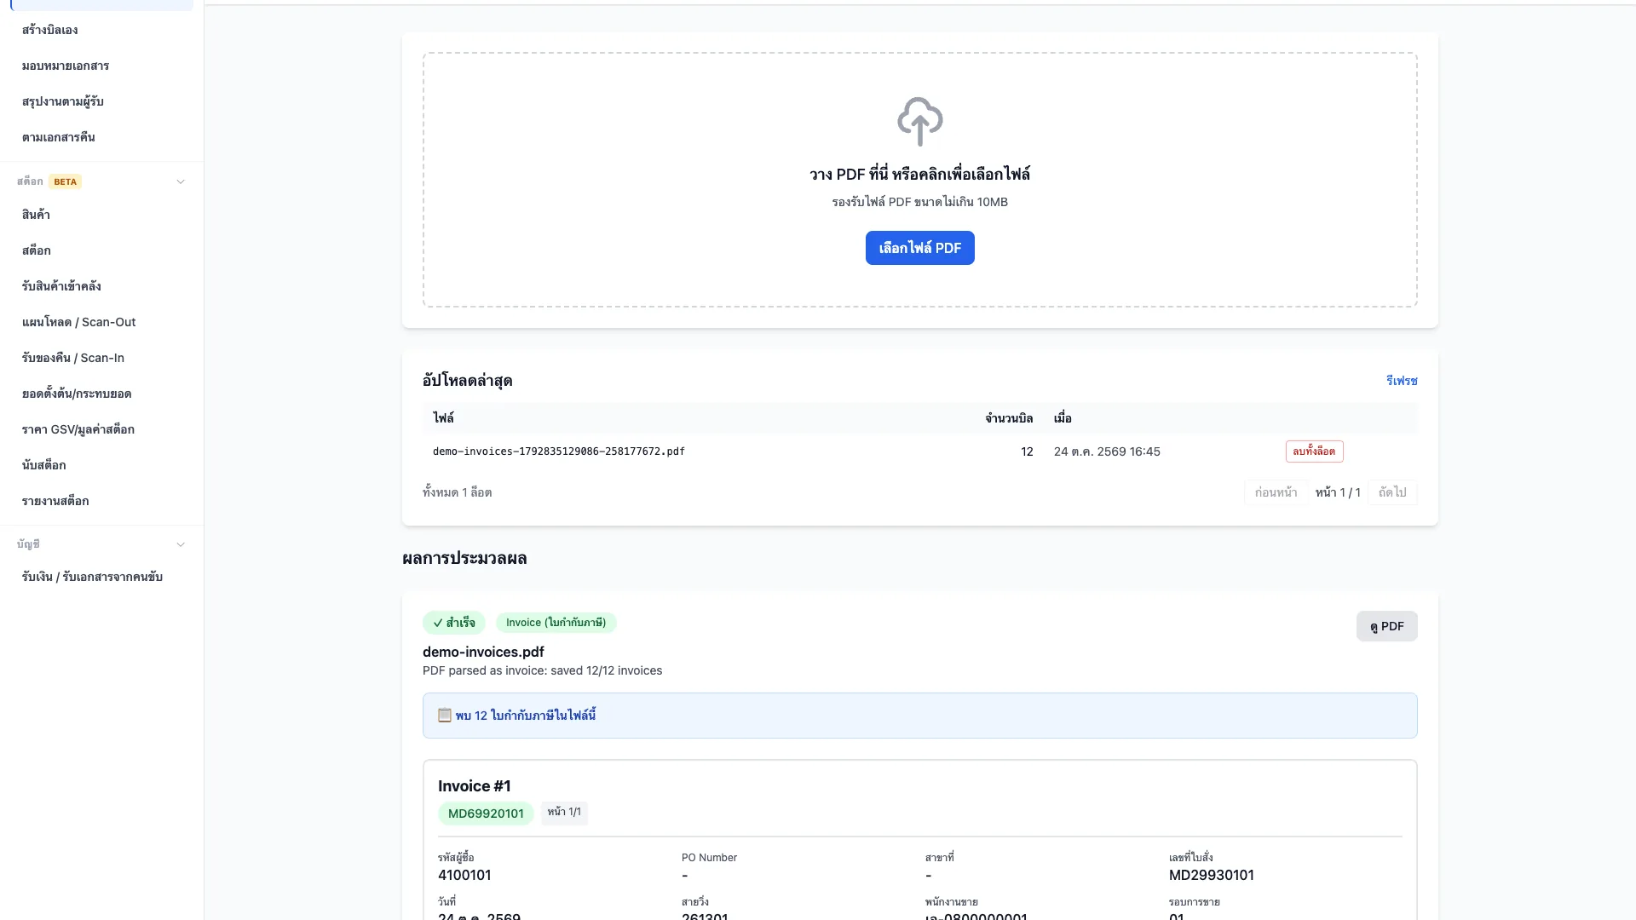The width and height of the screenshot is (1636, 920).
Task: Collapse the บัญชี section chevron
Action: [x=181, y=544]
